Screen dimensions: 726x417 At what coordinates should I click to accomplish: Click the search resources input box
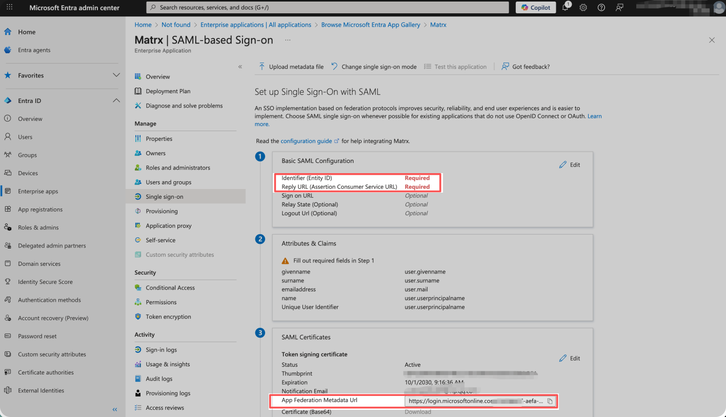(x=327, y=8)
